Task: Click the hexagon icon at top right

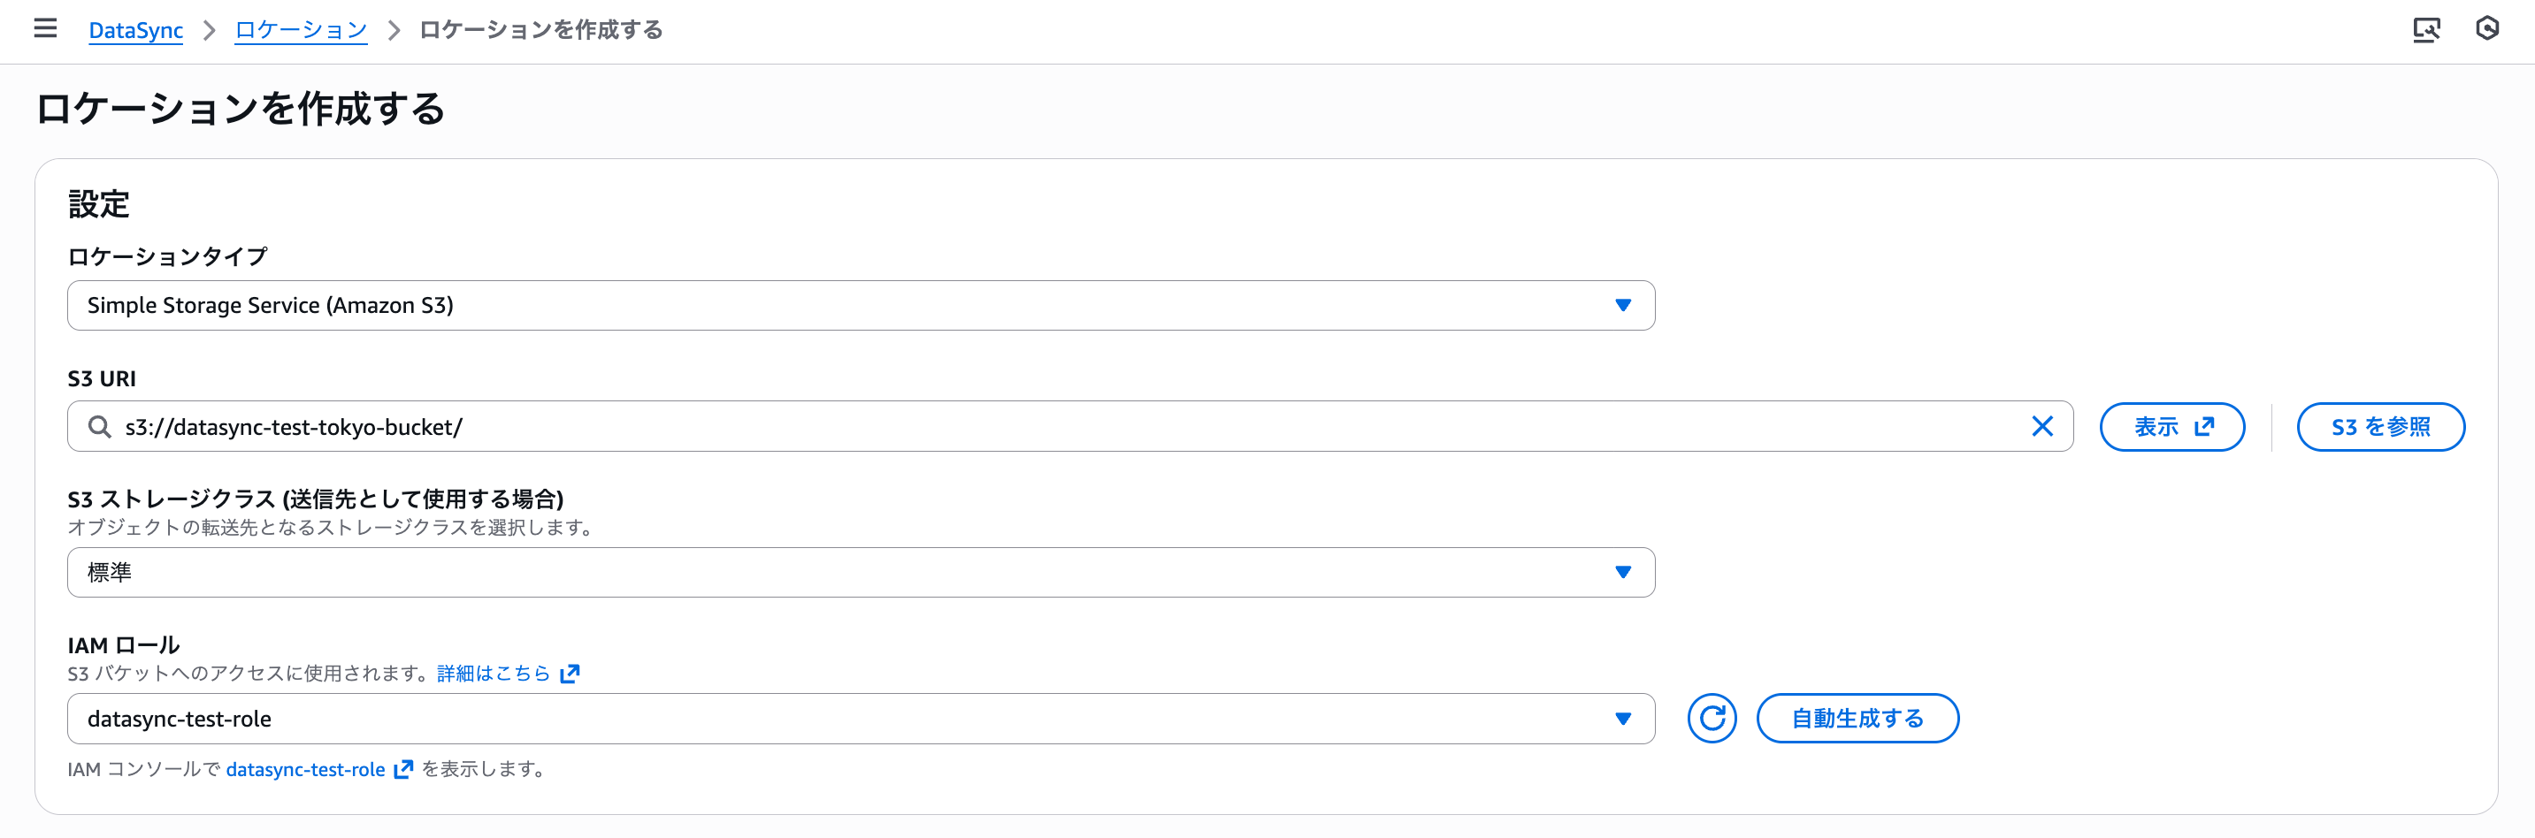Action: click(x=2486, y=28)
